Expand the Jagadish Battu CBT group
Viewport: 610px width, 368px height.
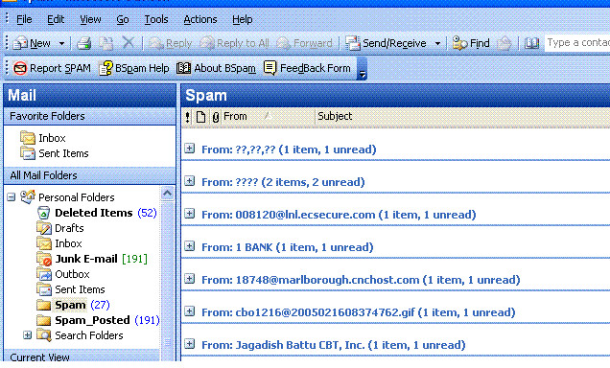pyautogui.click(x=190, y=344)
